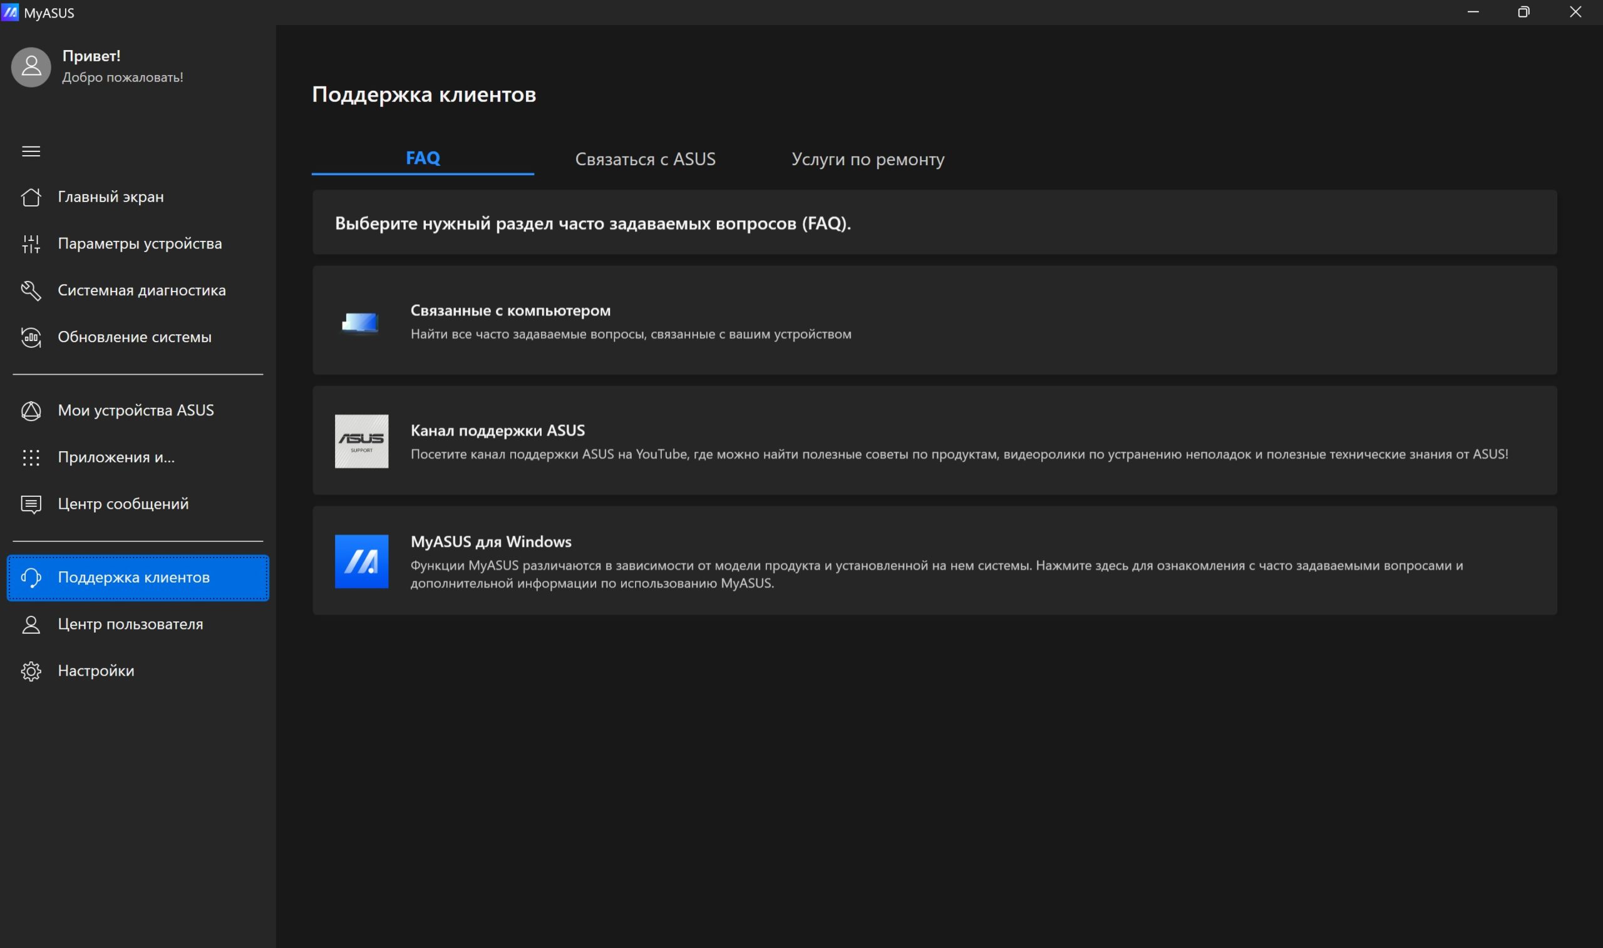The width and height of the screenshot is (1603, 948).
Task: Click the MyASUS logo in title bar
Action: 10,12
